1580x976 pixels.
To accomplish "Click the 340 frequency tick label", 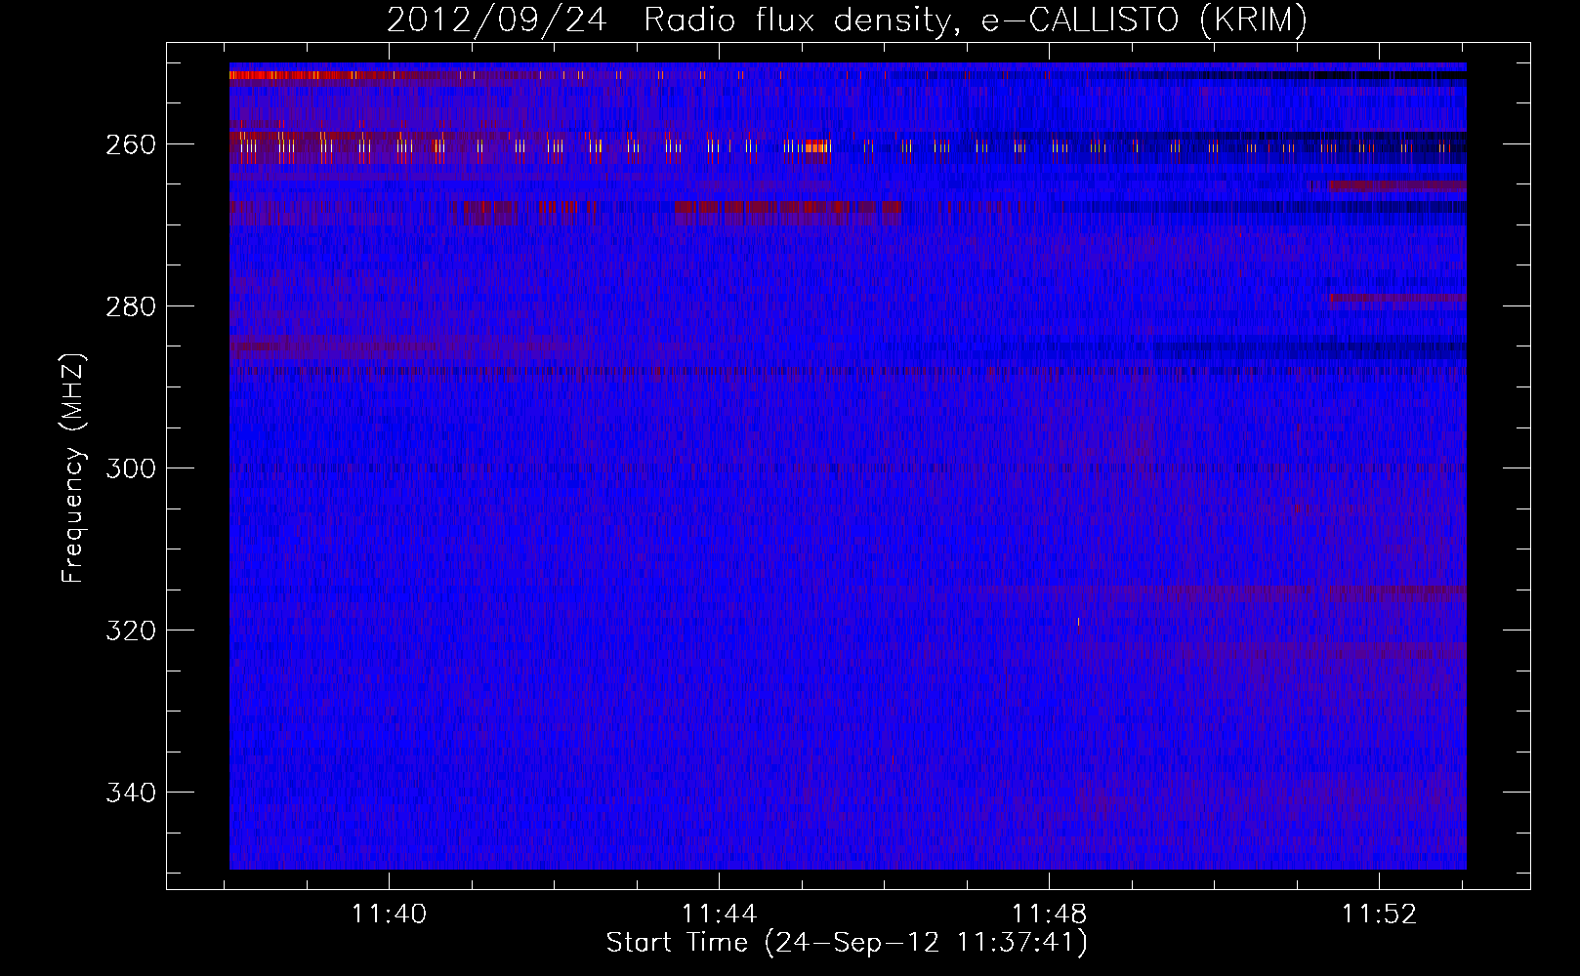I will coord(131,793).
